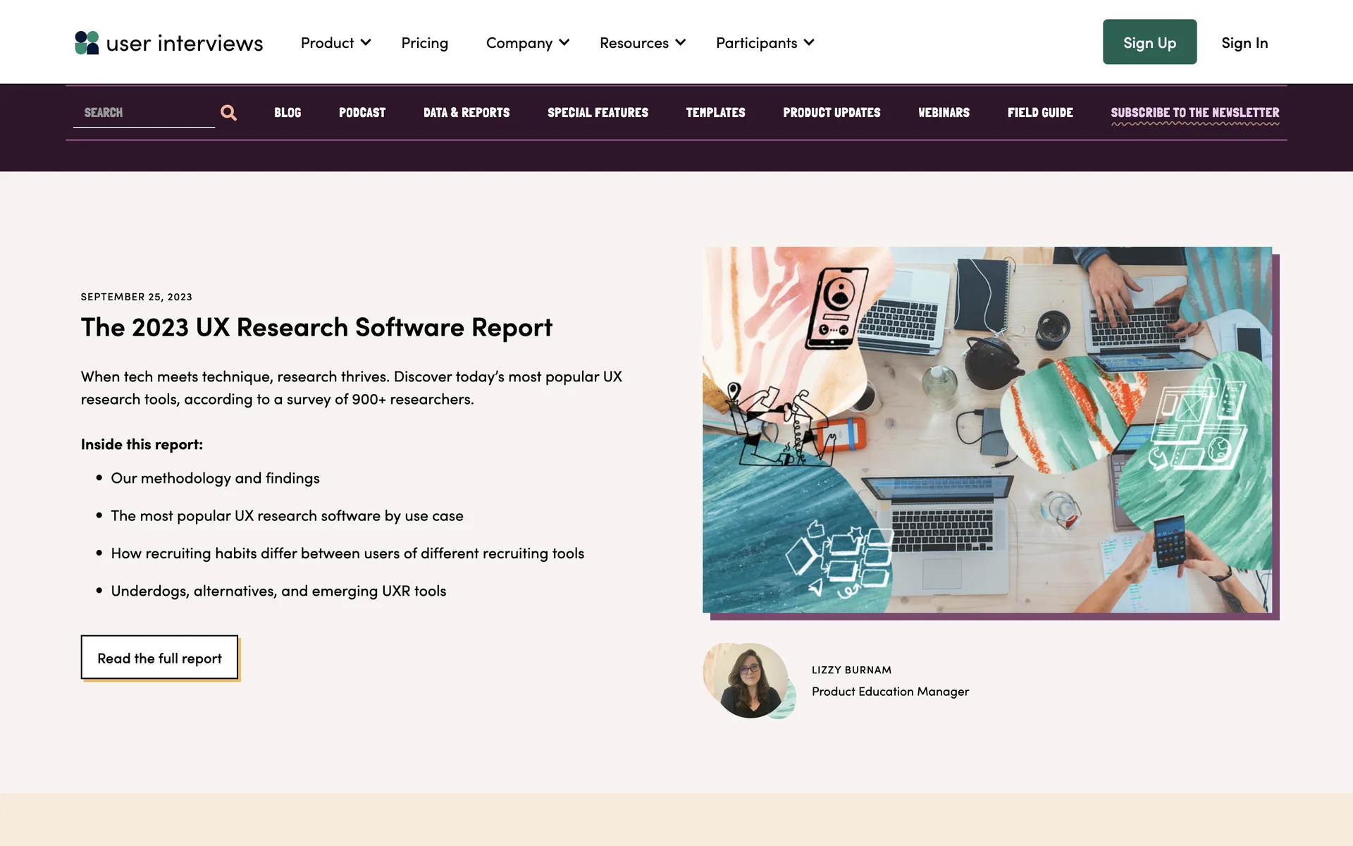
Task: Click the report's hero image thumbnail
Action: click(987, 429)
